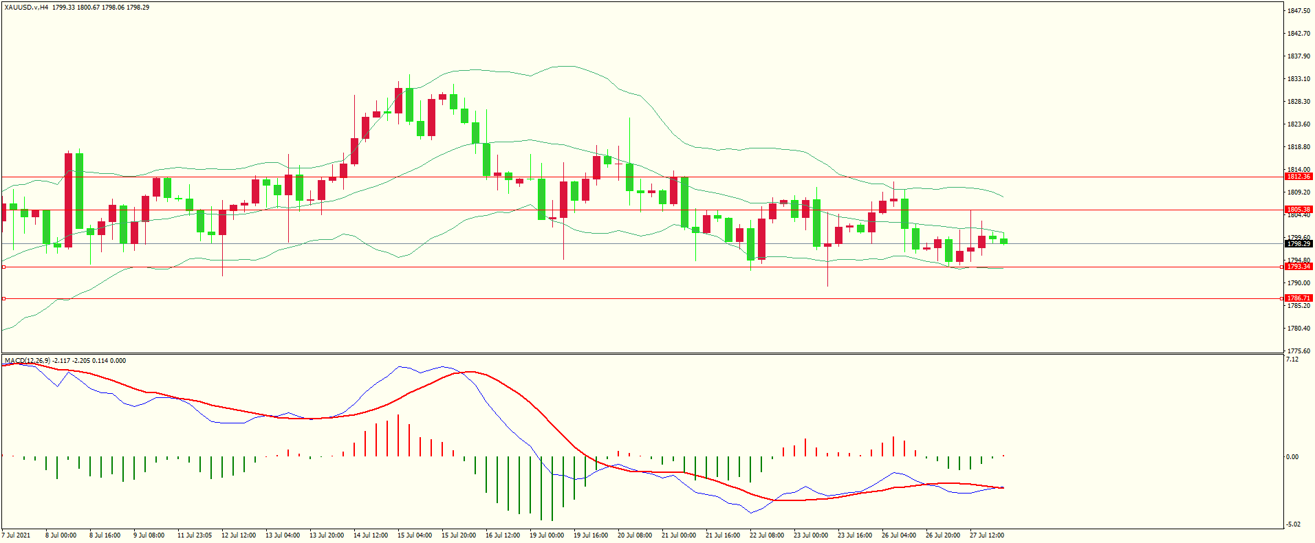This screenshot has height=543, width=1315.
Task: Select the red 1786.71 price tag
Action: click(1298, 298)
